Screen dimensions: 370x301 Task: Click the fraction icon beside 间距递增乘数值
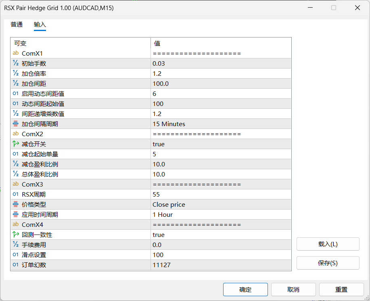point(16,114)
